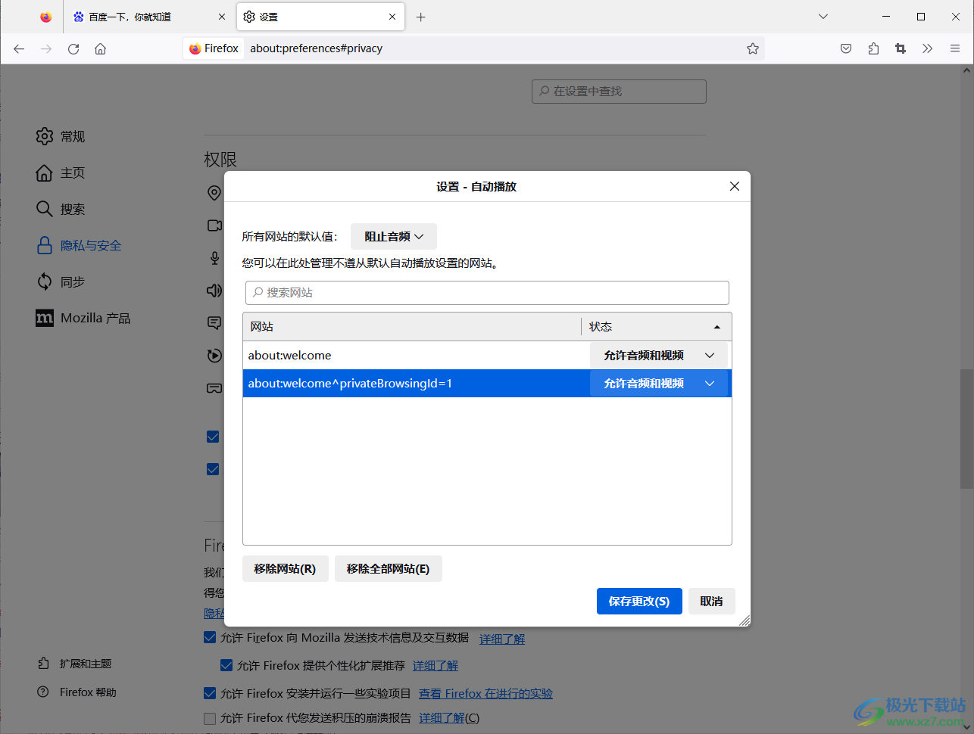The width and height of the screenshot is (974, 734).
Task: Bookmark this page with the star
Action: [753, 48]
